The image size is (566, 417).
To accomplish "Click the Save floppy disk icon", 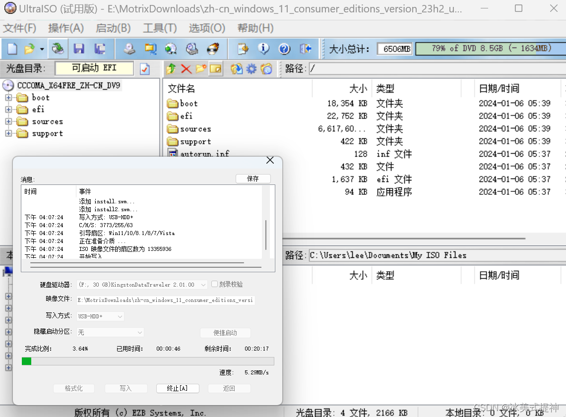I will pyautogui.click(x=79, y=49).
